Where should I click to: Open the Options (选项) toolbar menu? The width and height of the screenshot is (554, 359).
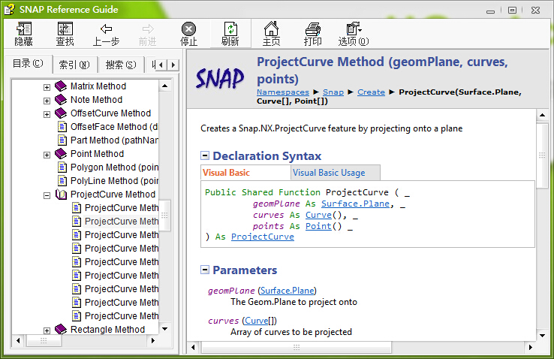coord(354,33)
